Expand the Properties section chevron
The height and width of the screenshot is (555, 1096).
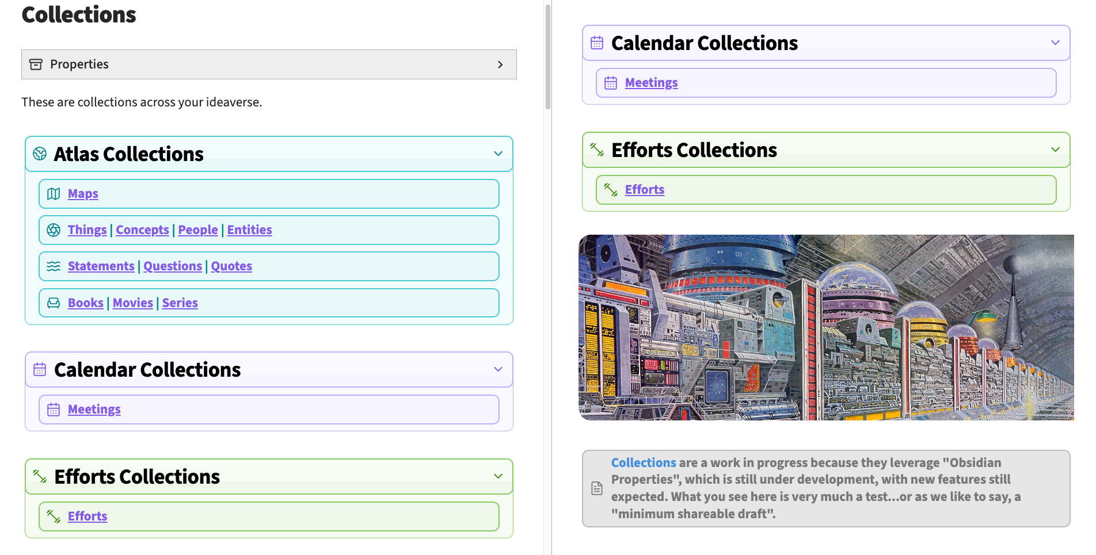(500, 64)
